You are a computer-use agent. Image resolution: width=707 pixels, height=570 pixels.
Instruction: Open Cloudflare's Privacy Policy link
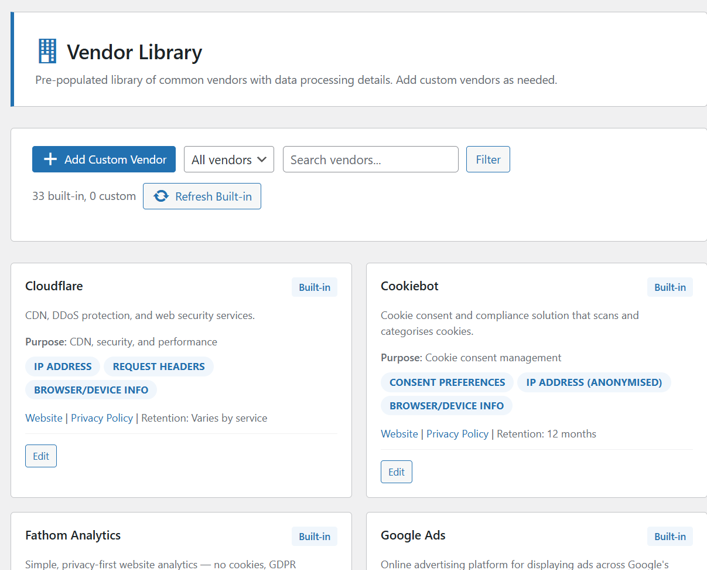coord(102,418)
